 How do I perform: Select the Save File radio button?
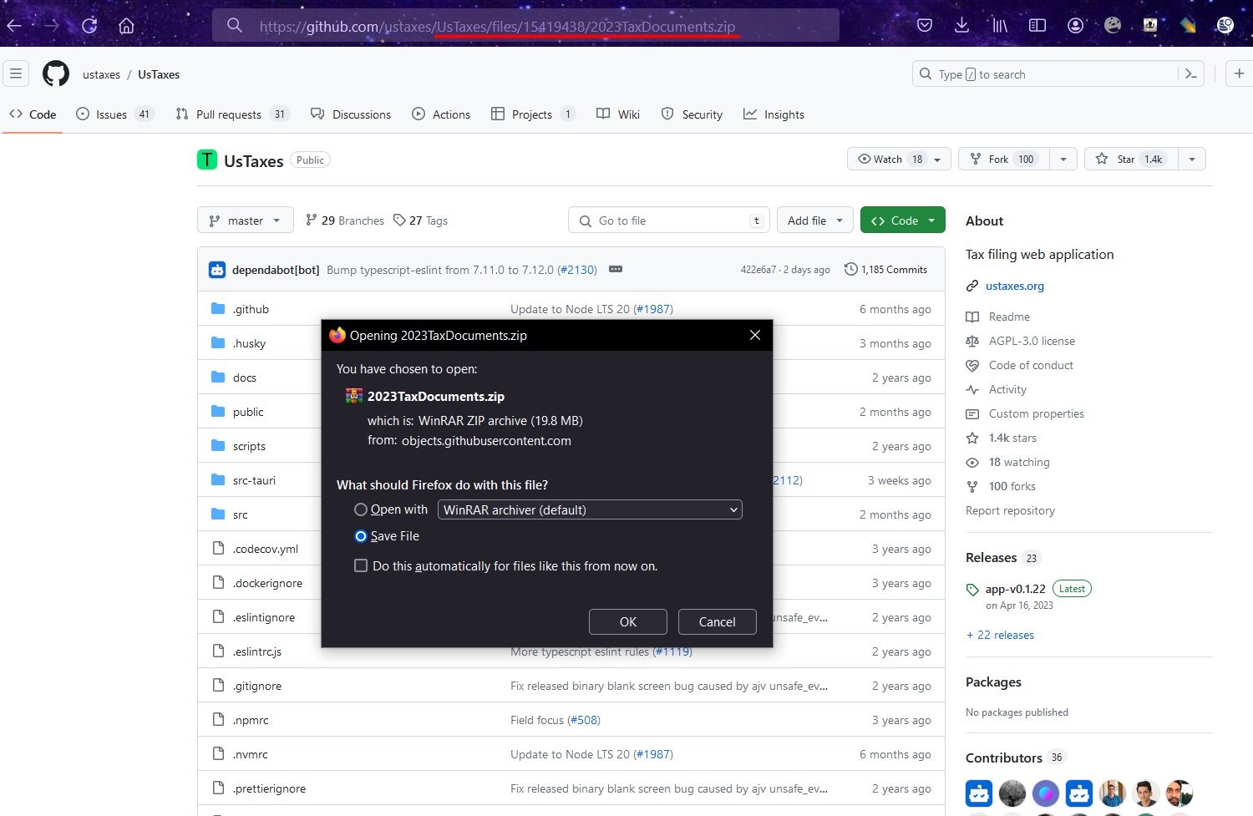tap(361, 536)
